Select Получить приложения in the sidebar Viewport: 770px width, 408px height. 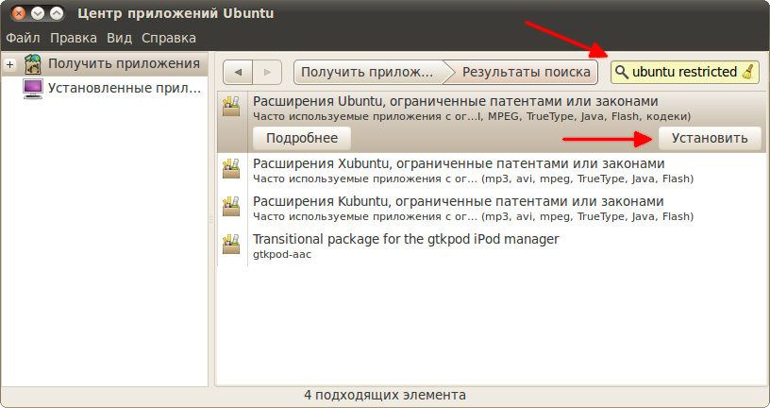click(x=124, y=64)
